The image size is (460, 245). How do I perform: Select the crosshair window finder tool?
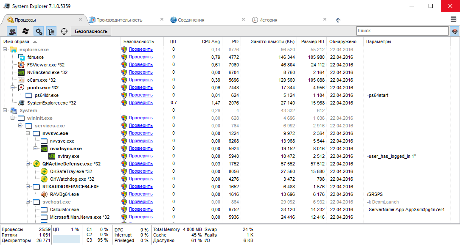point(64,31)
